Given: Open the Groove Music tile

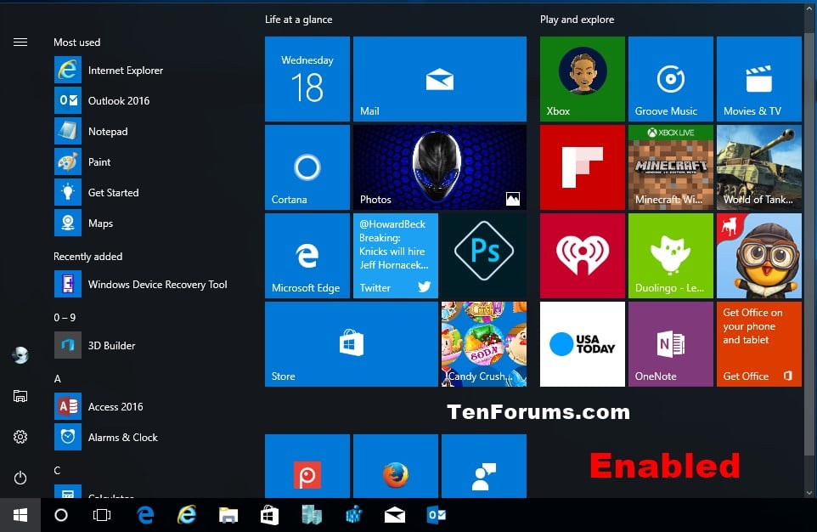Looking at the screenshot, I should [x=671, y=79].
